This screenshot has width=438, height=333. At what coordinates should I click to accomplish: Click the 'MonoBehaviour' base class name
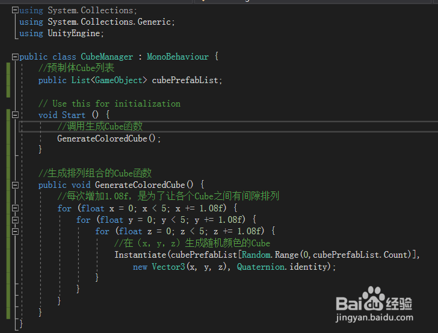[177, 57]
